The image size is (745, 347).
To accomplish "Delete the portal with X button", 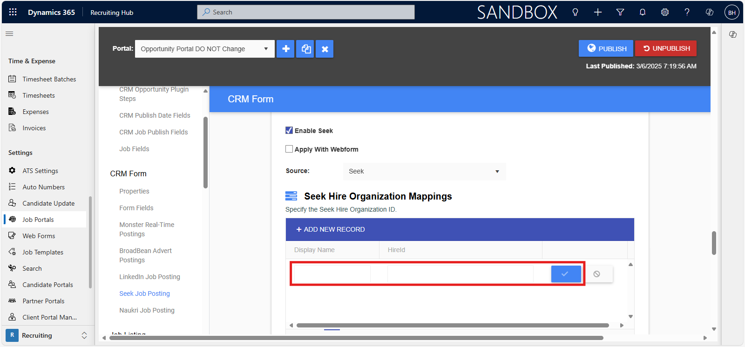I will pyautogui.click(x=325, y=49).
